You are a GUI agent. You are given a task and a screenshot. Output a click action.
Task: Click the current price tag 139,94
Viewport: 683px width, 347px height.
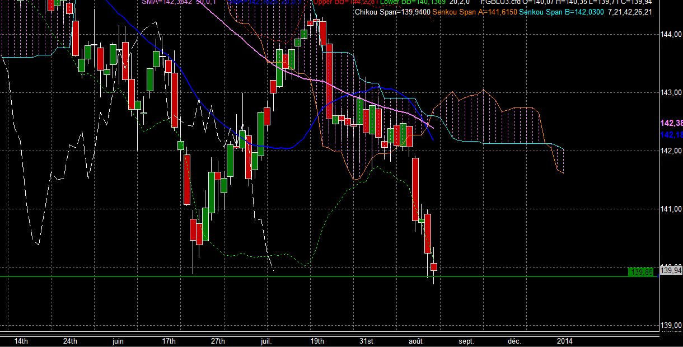pyautogui.click(x=671, y=271)
